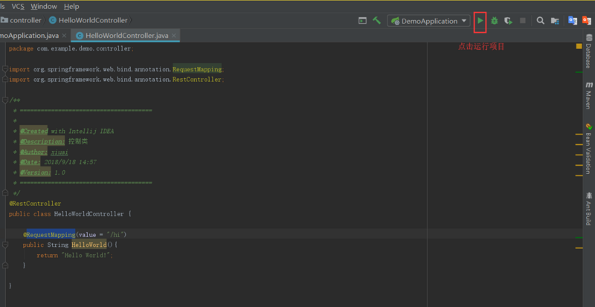This screenshot has height=307, width=595.
Task: Toggle the Database tool window
Action: click(x=588, y=54)
